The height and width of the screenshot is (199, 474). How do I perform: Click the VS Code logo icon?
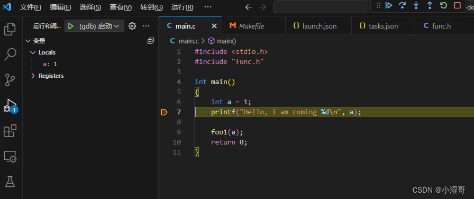[x=6, y=7]
